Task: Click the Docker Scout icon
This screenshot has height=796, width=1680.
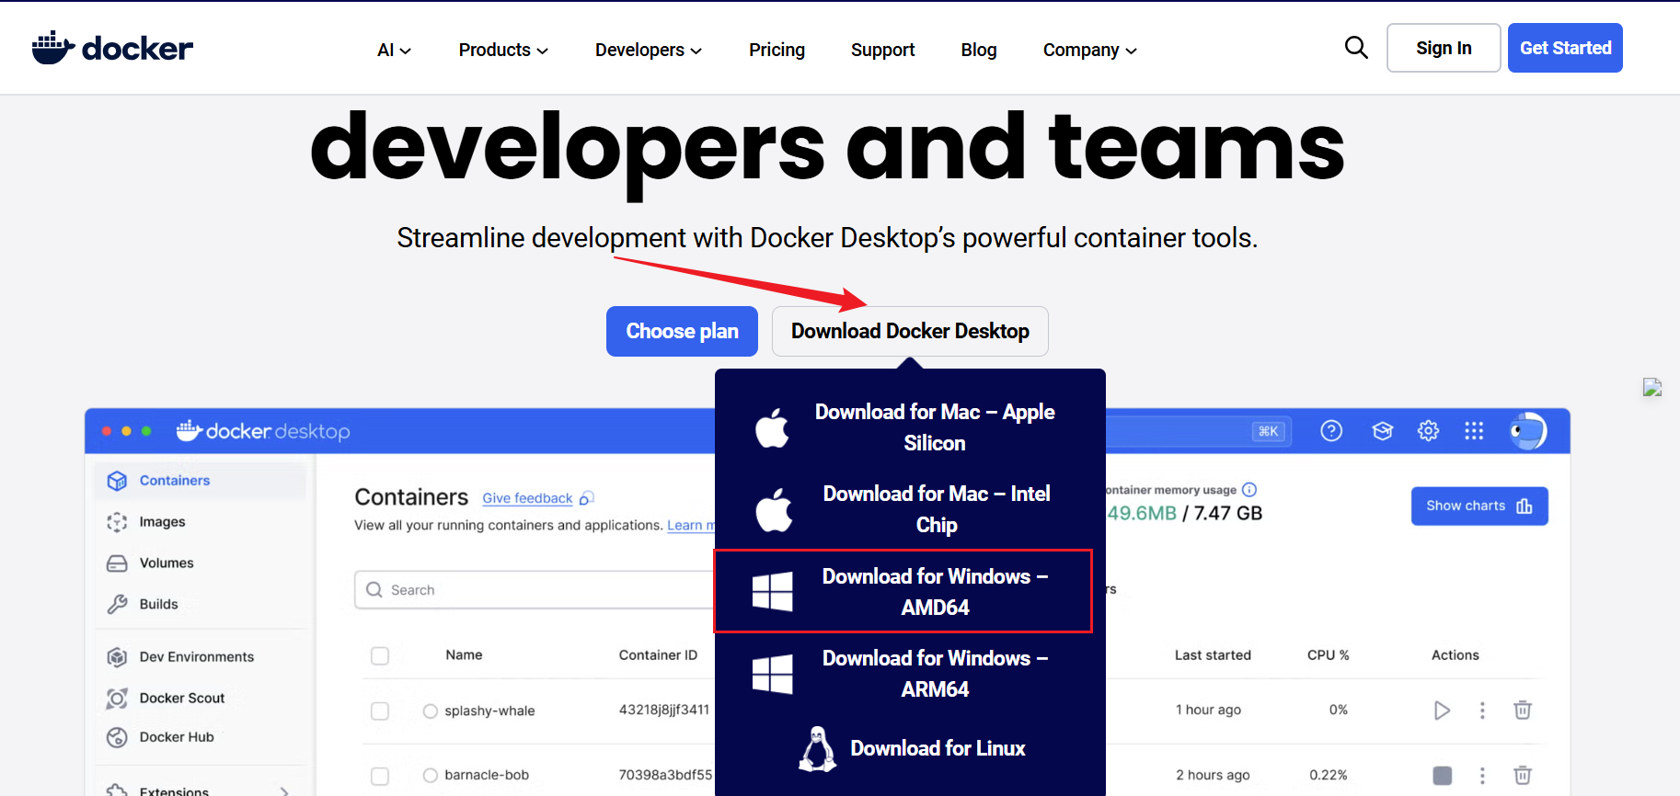Action: tap(117, 699)
